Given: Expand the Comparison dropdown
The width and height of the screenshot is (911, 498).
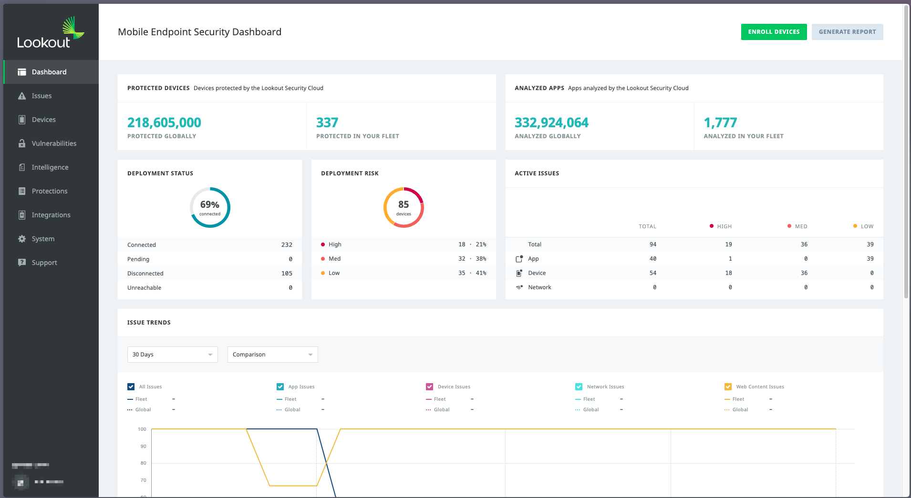Looking at the screenshot, I should coord(272,355).
